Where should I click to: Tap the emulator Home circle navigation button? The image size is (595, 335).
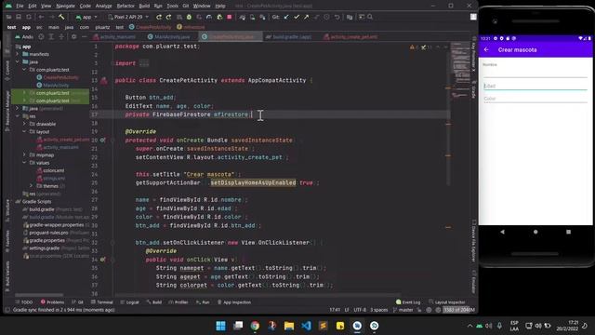[x=535, y=232]
